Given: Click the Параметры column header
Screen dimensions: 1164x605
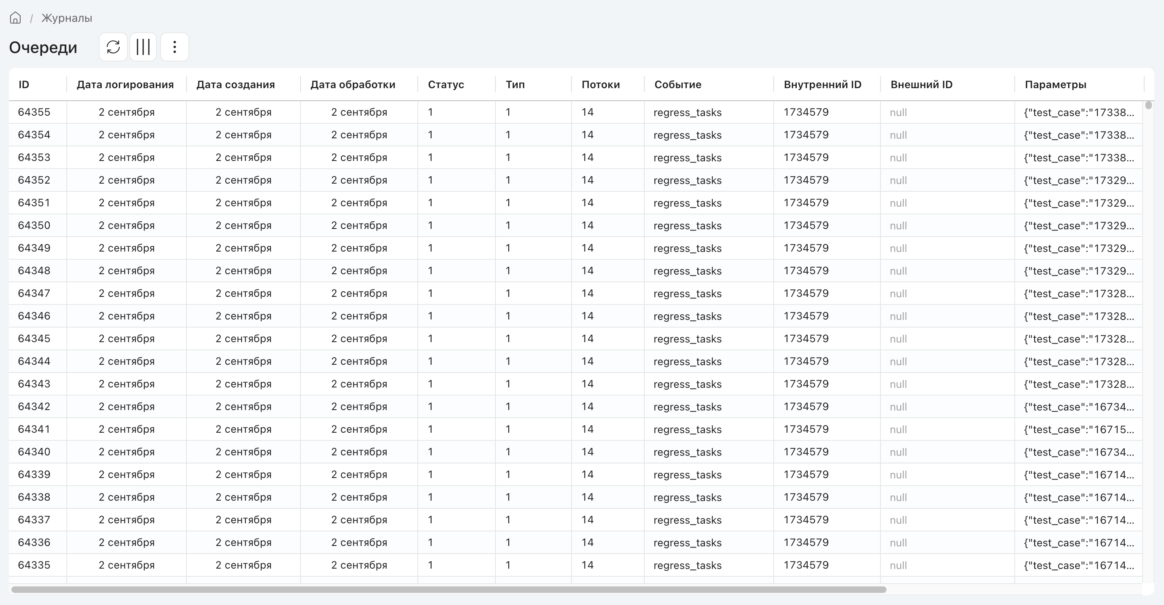Looking at the screenshot, I should (1056, 85).
